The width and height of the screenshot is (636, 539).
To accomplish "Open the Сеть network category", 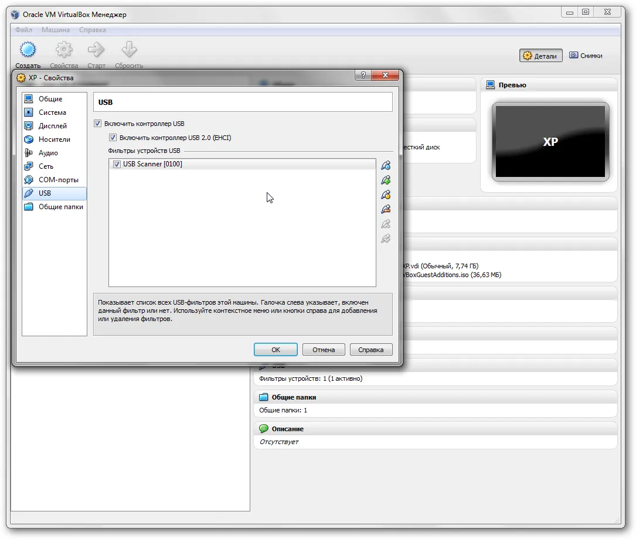I will point(46,166).
